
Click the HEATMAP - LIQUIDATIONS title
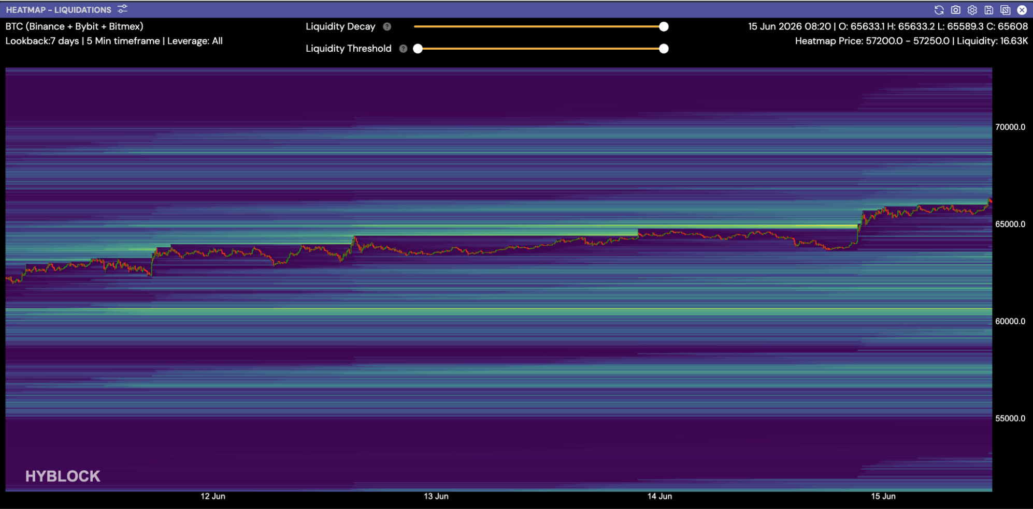[59, 10]
